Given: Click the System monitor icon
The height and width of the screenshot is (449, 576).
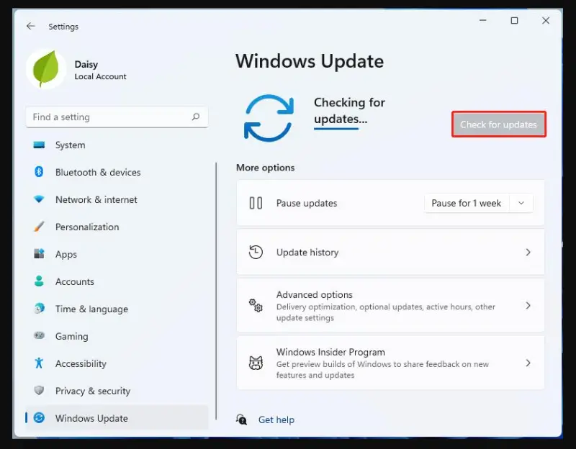Looking at the screenshot, I should pyautogui.click(x=39, y=145).
